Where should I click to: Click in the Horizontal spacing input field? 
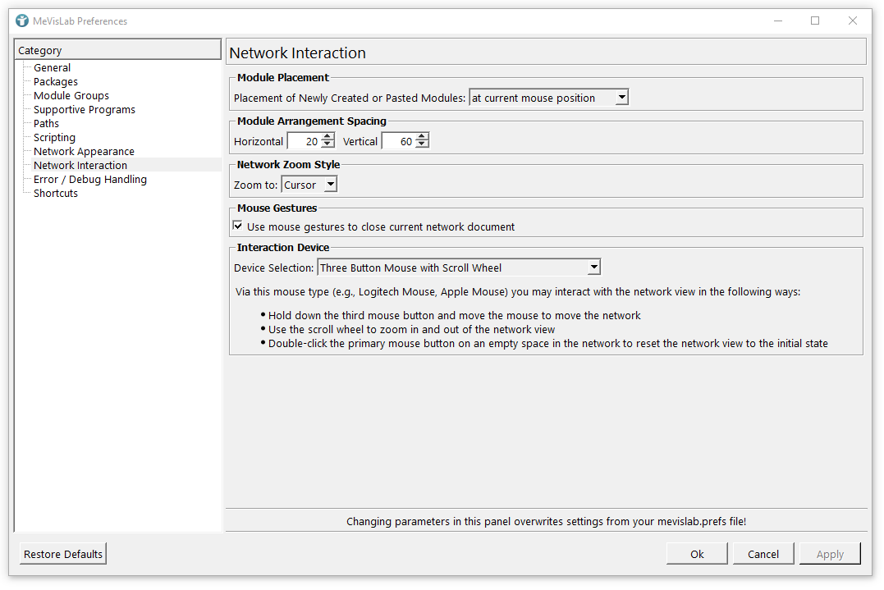coord(303,142)
